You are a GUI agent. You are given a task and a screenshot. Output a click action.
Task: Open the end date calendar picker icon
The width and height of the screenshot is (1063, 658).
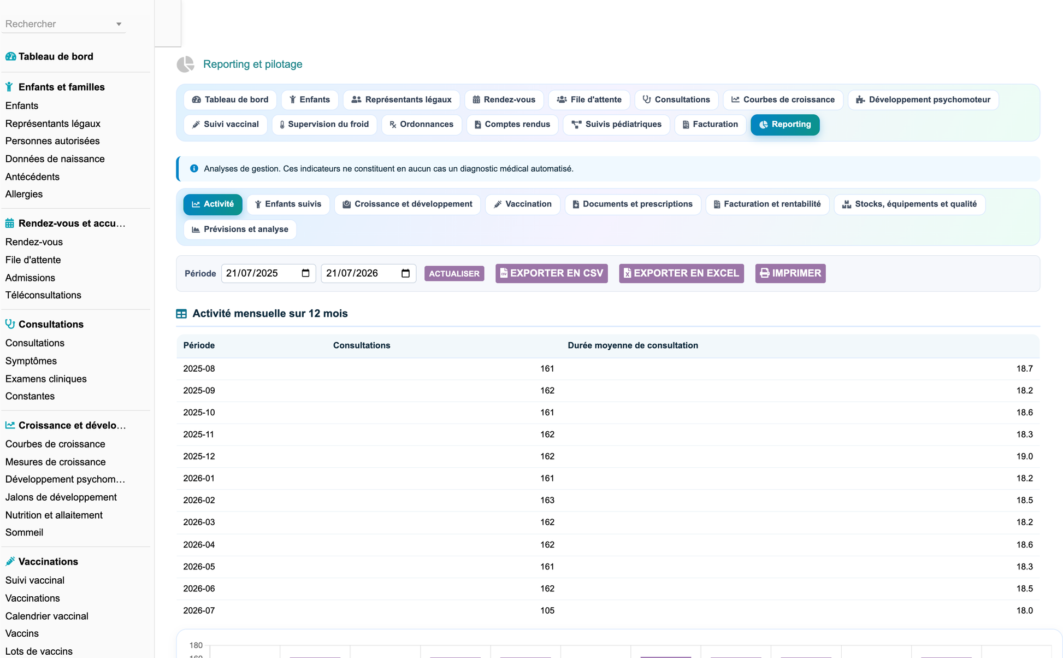(405, 273)
